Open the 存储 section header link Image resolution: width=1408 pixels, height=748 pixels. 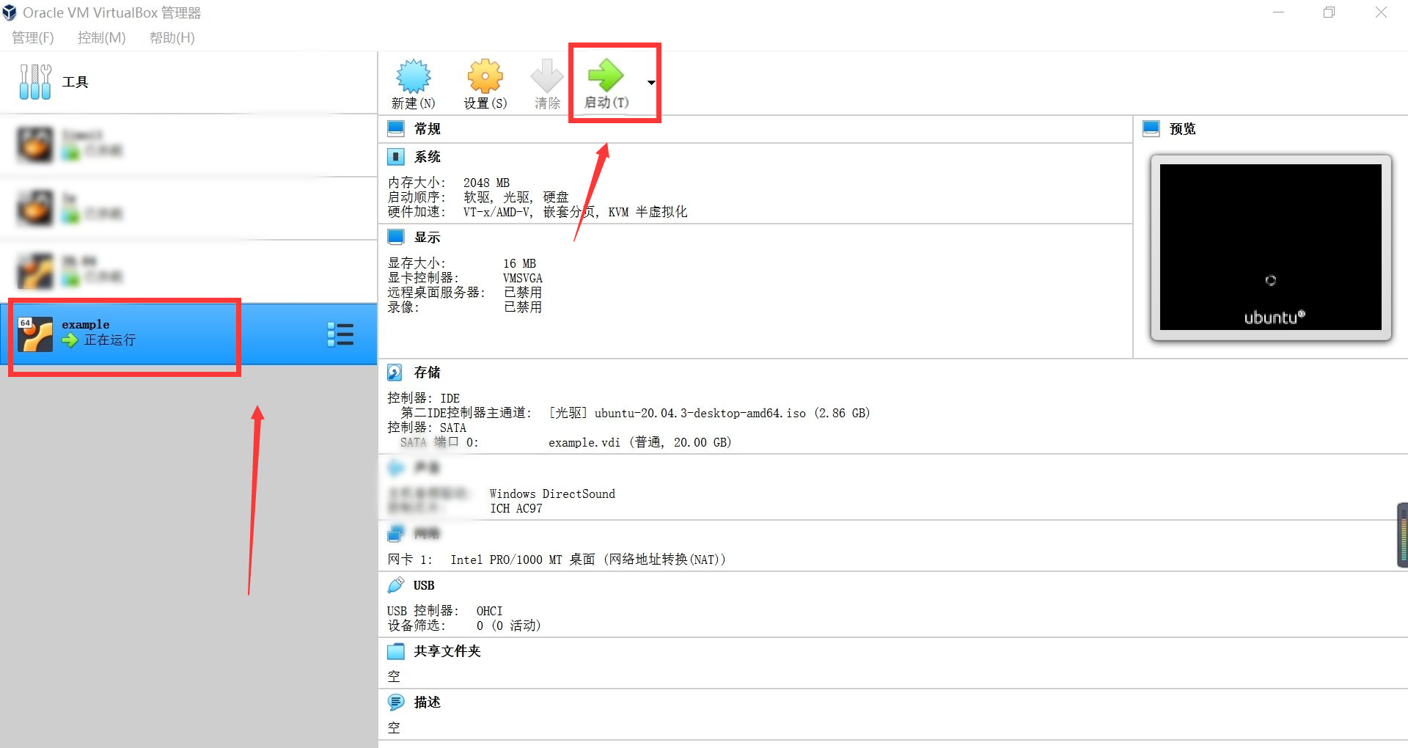[428, 373]
